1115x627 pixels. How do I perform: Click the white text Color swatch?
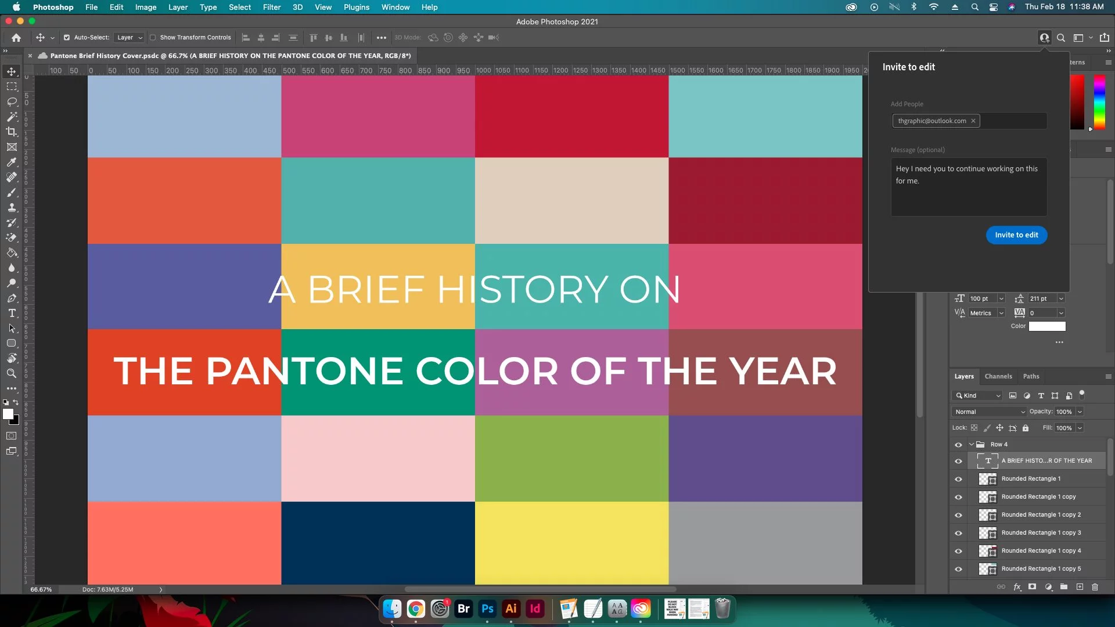tap(1046, 326)
